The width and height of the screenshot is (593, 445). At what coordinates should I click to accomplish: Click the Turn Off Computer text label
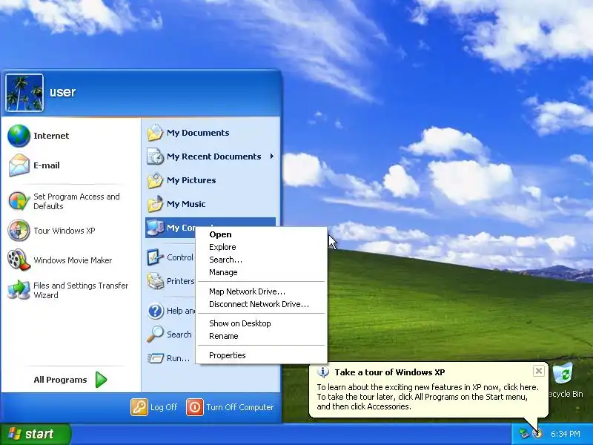(x=239, y=407)
